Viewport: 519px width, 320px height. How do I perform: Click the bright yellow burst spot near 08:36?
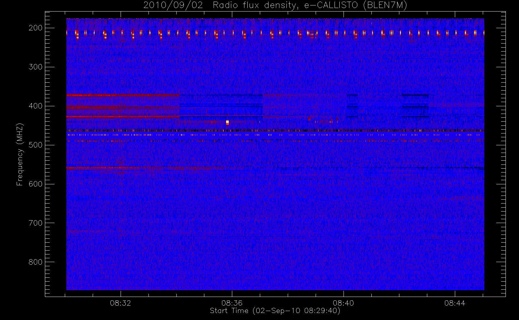click(x=227, y=122)
